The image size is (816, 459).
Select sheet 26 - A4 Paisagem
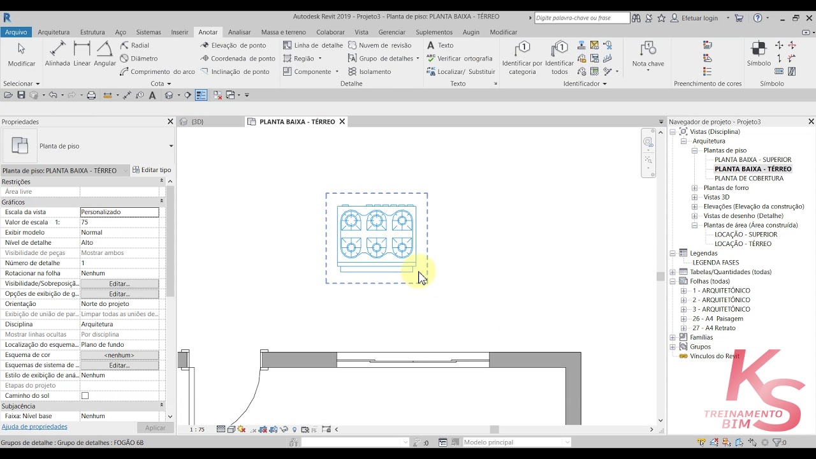tap(718, 319)
